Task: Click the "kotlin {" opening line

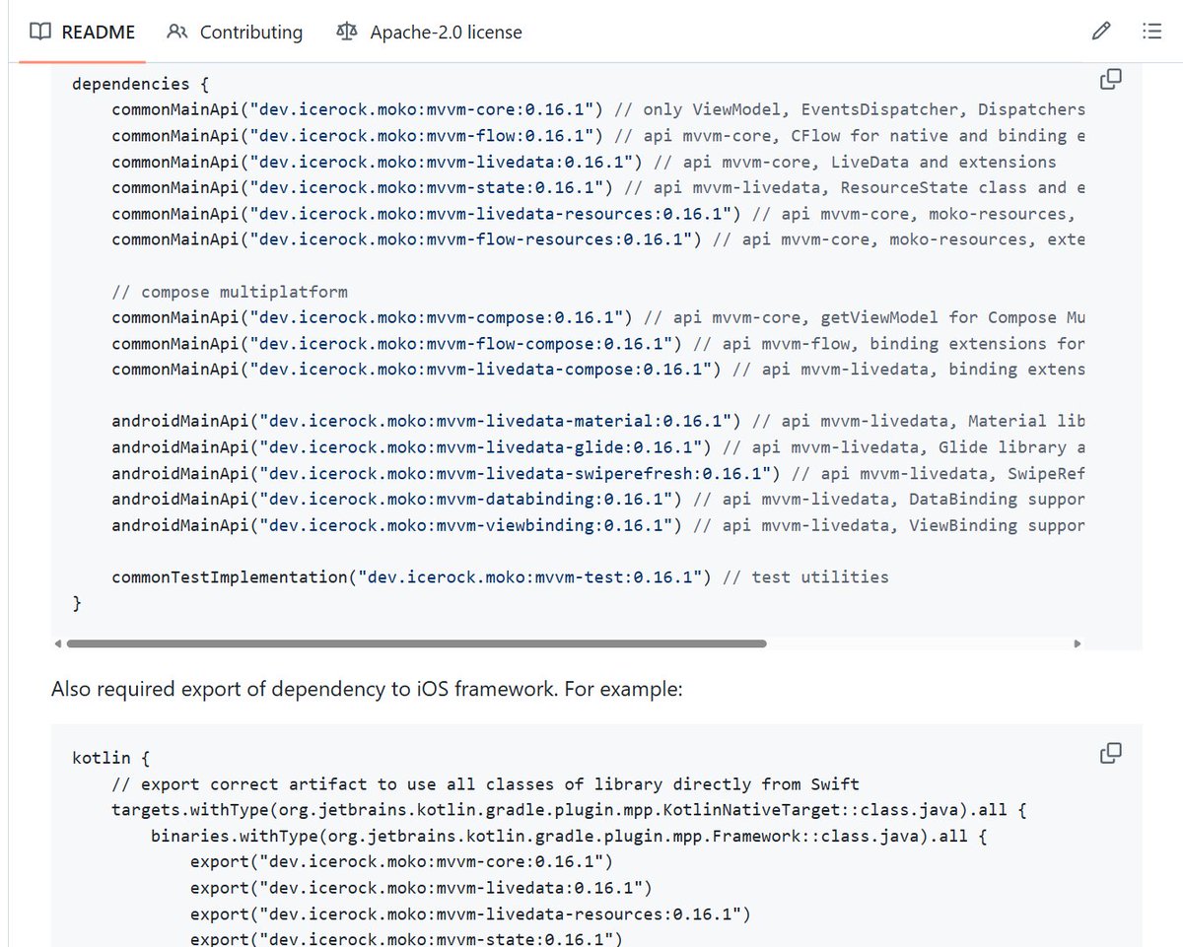Action: pyautogui.click(x=111, y=759)
